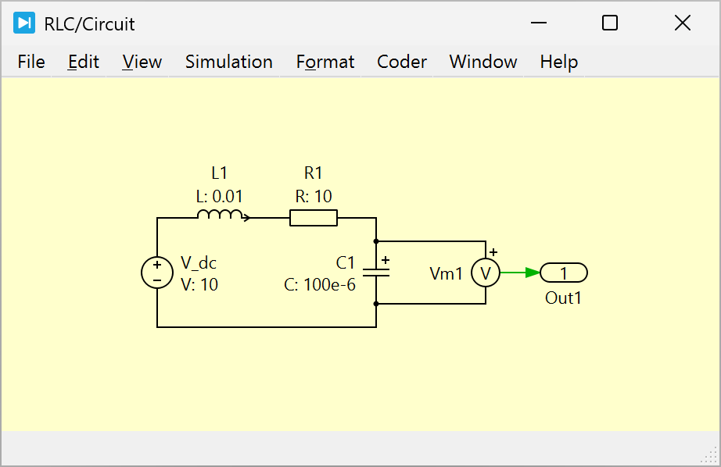
Task: Open the Coder menu
Action: (402, 62)
